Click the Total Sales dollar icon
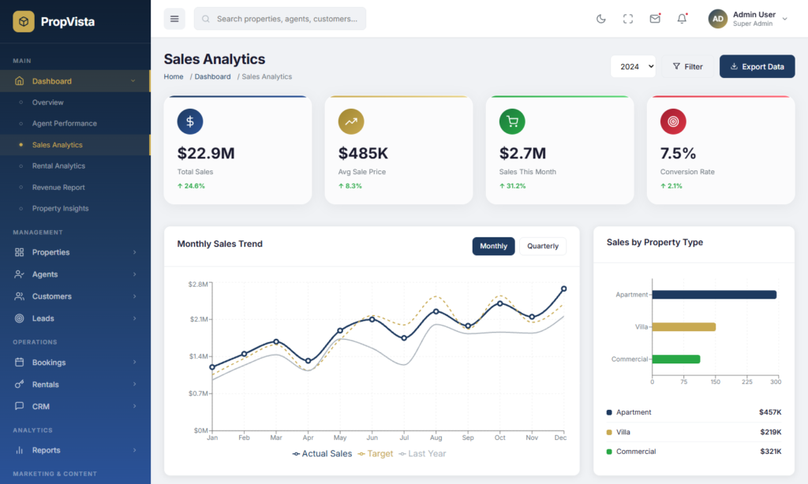 click(x=190, y=121)
